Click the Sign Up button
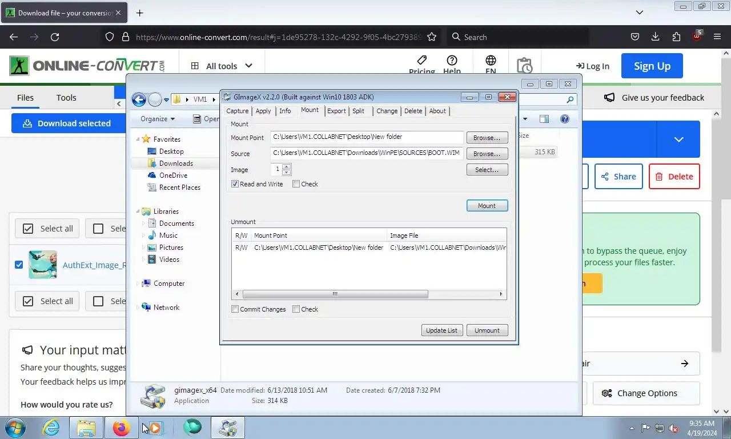 click(x=652, y=66)
